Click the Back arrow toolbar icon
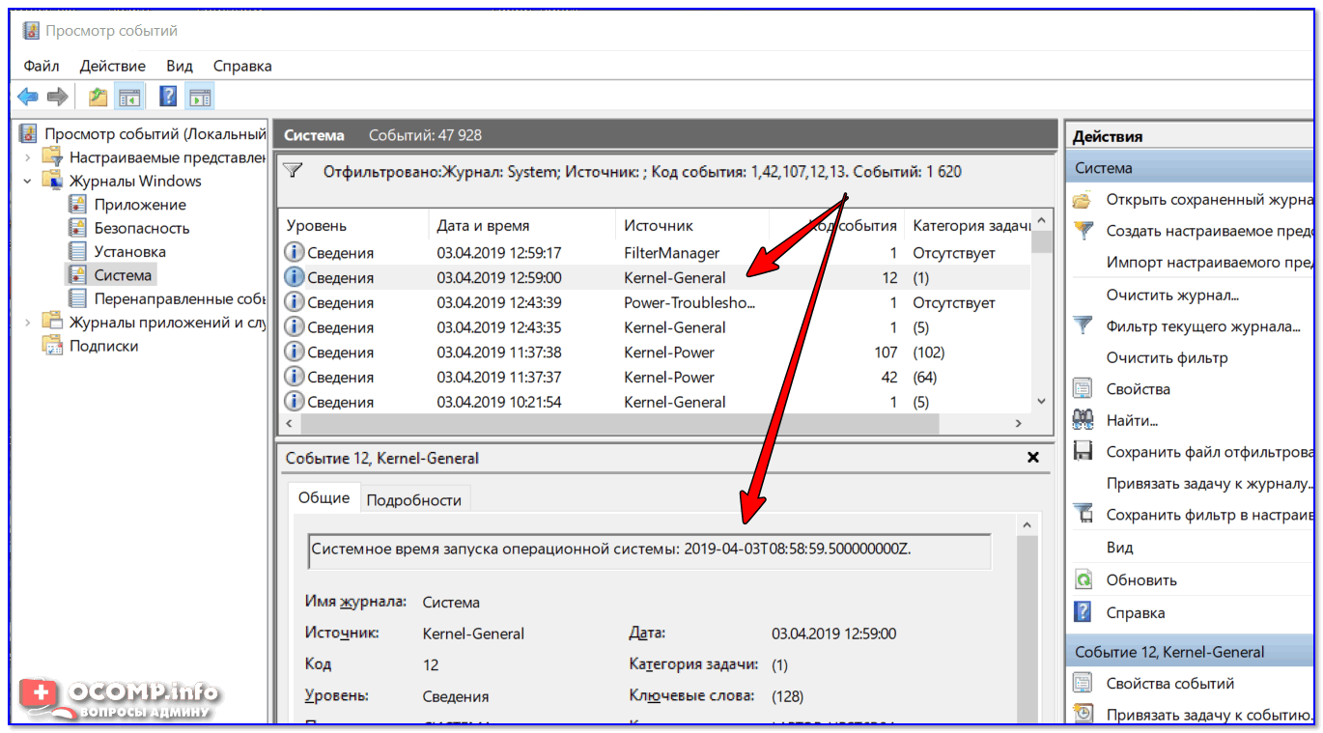The height and width of the screenshot is (733, 1323). tap(28, 97)
